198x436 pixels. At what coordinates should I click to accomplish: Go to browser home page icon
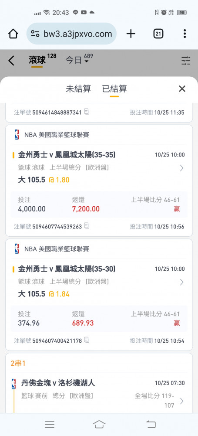click(x=13, y=34)
